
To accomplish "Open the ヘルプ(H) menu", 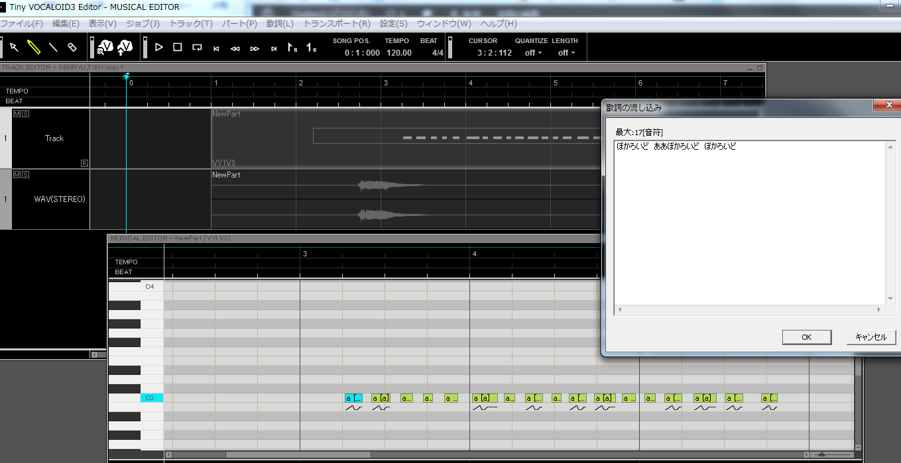I will (x=498, y=24).
